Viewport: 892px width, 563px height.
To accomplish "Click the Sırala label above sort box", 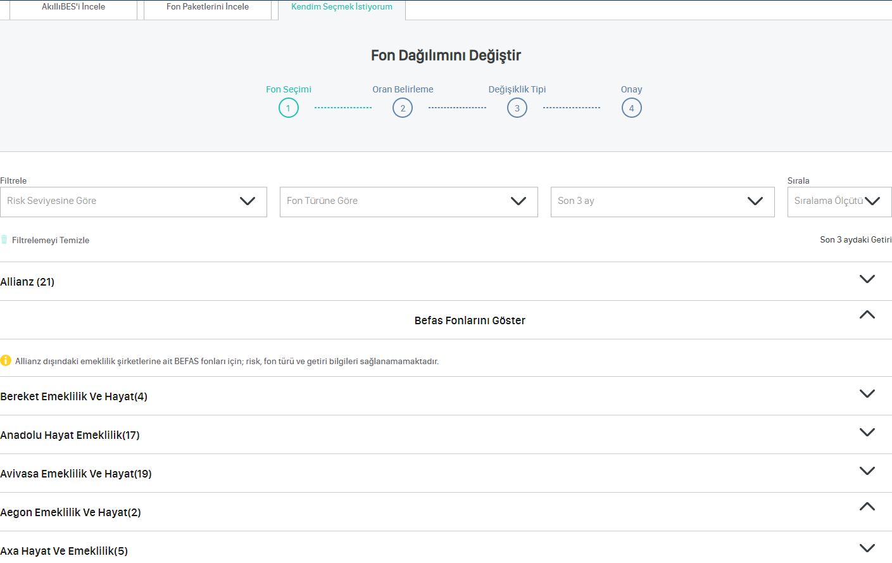I will tap(798, 180).
